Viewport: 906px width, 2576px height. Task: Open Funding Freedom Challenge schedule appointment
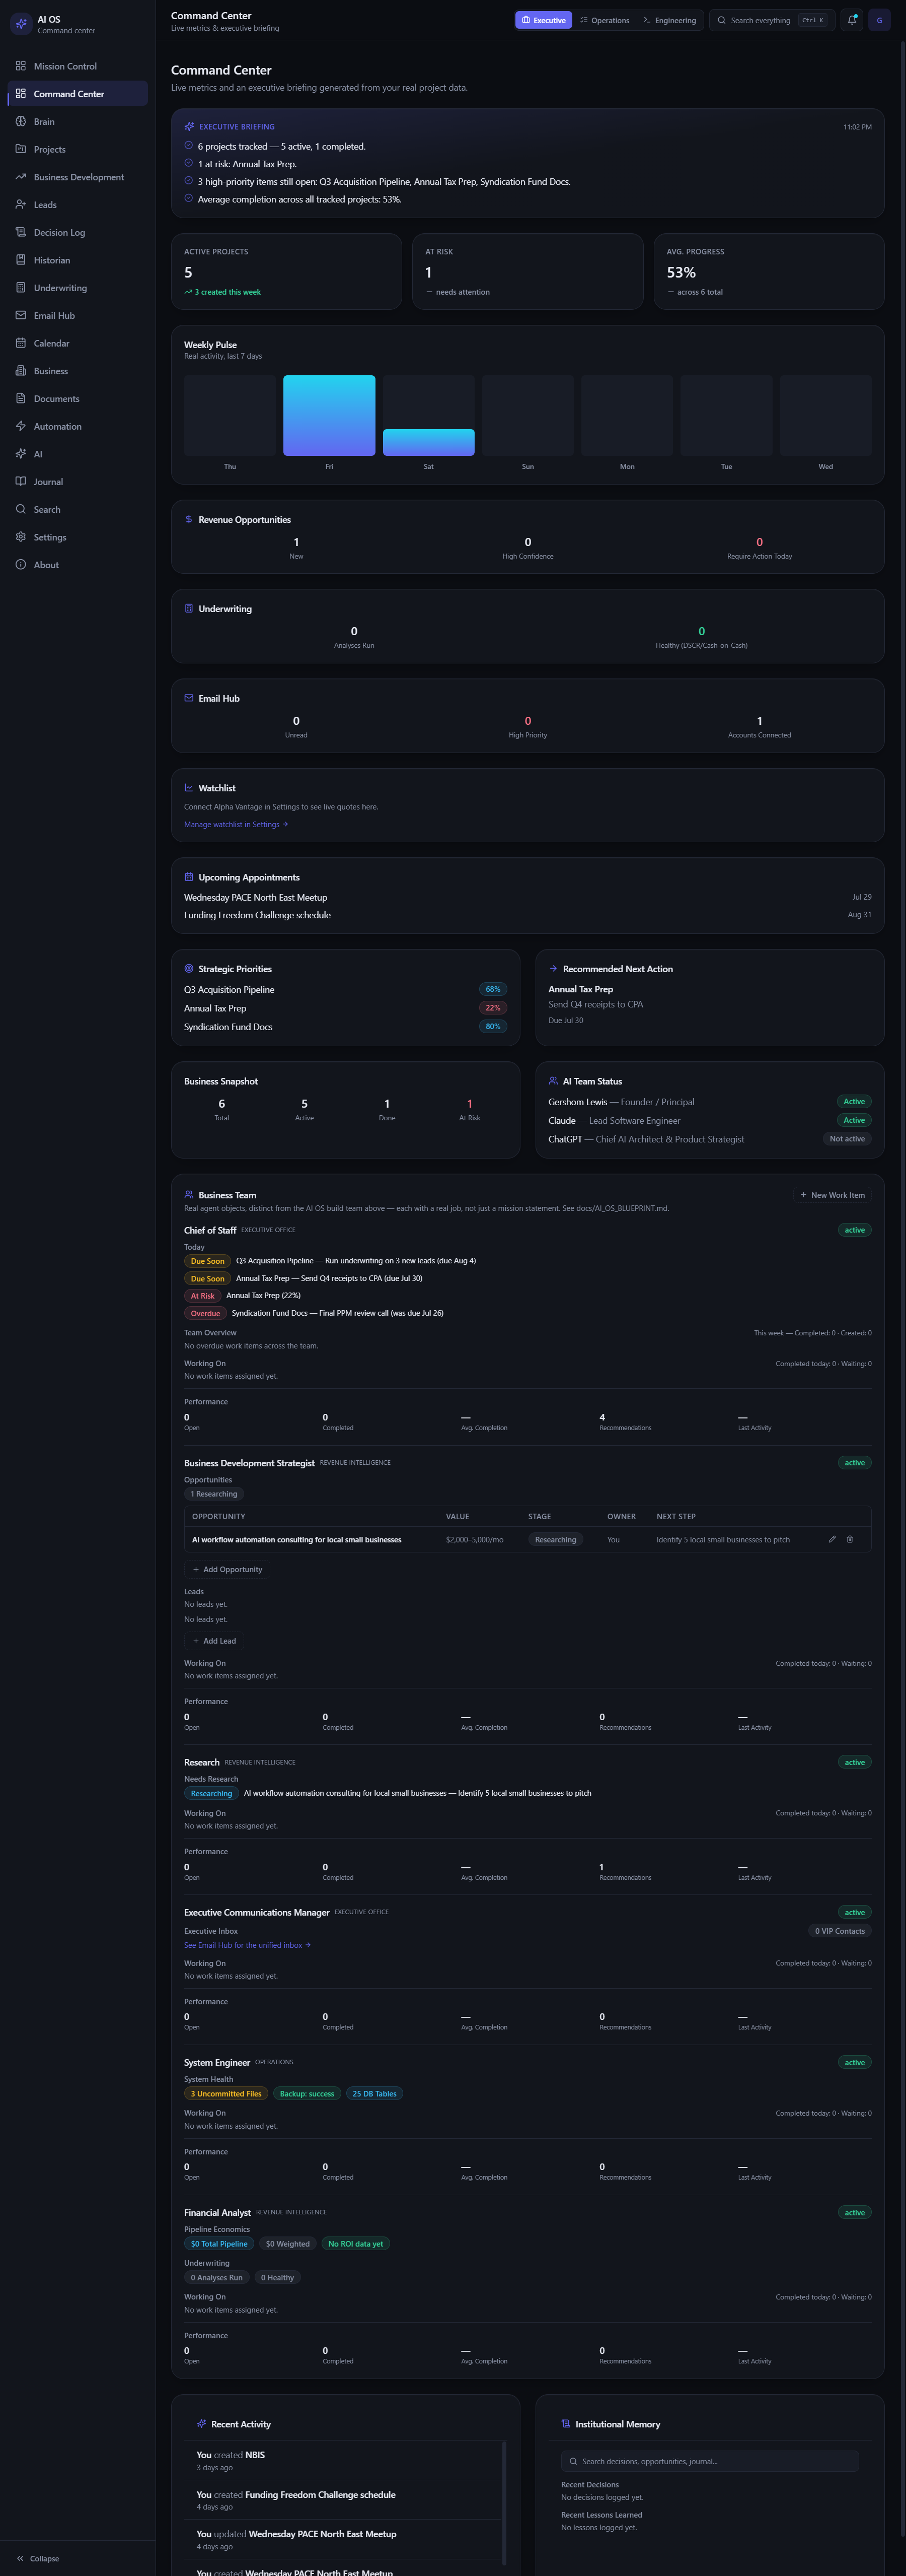coord(527,915)
